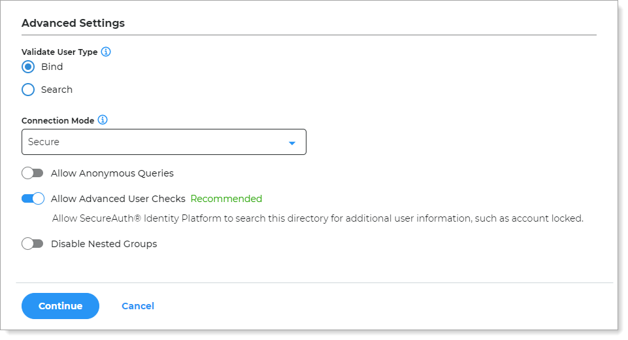The image size is (628, 340).
Task: Click the SecureAuth Identity Platform description text
Action: pyautogui.click(x=318, y=218)
